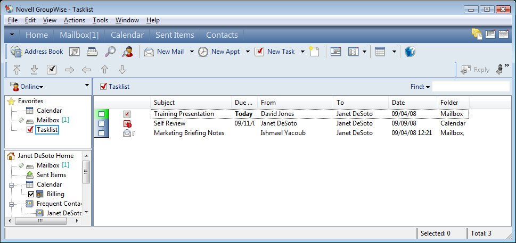Open display settings dropdown arrow
This screenshot has height=243, width=516.
point(364,52)
